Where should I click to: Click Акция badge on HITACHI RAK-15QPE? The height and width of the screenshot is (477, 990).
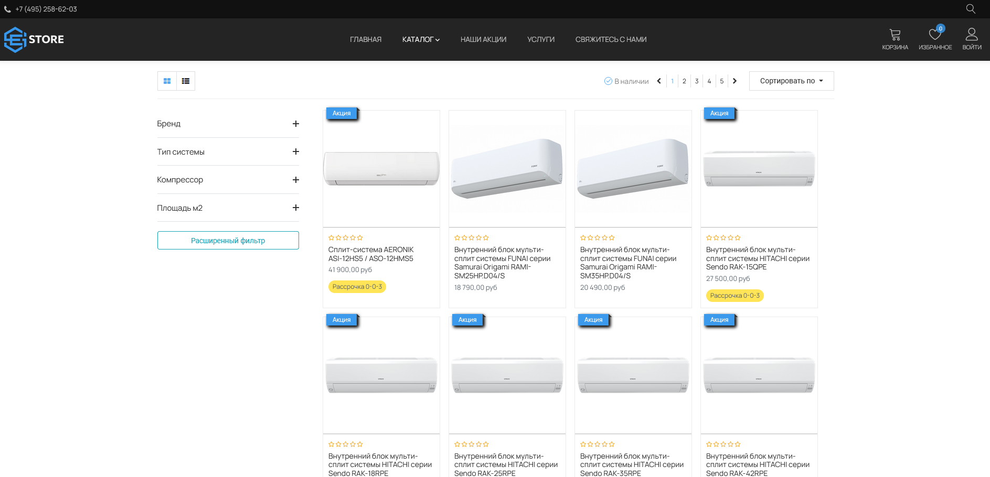tap(719, 113)
